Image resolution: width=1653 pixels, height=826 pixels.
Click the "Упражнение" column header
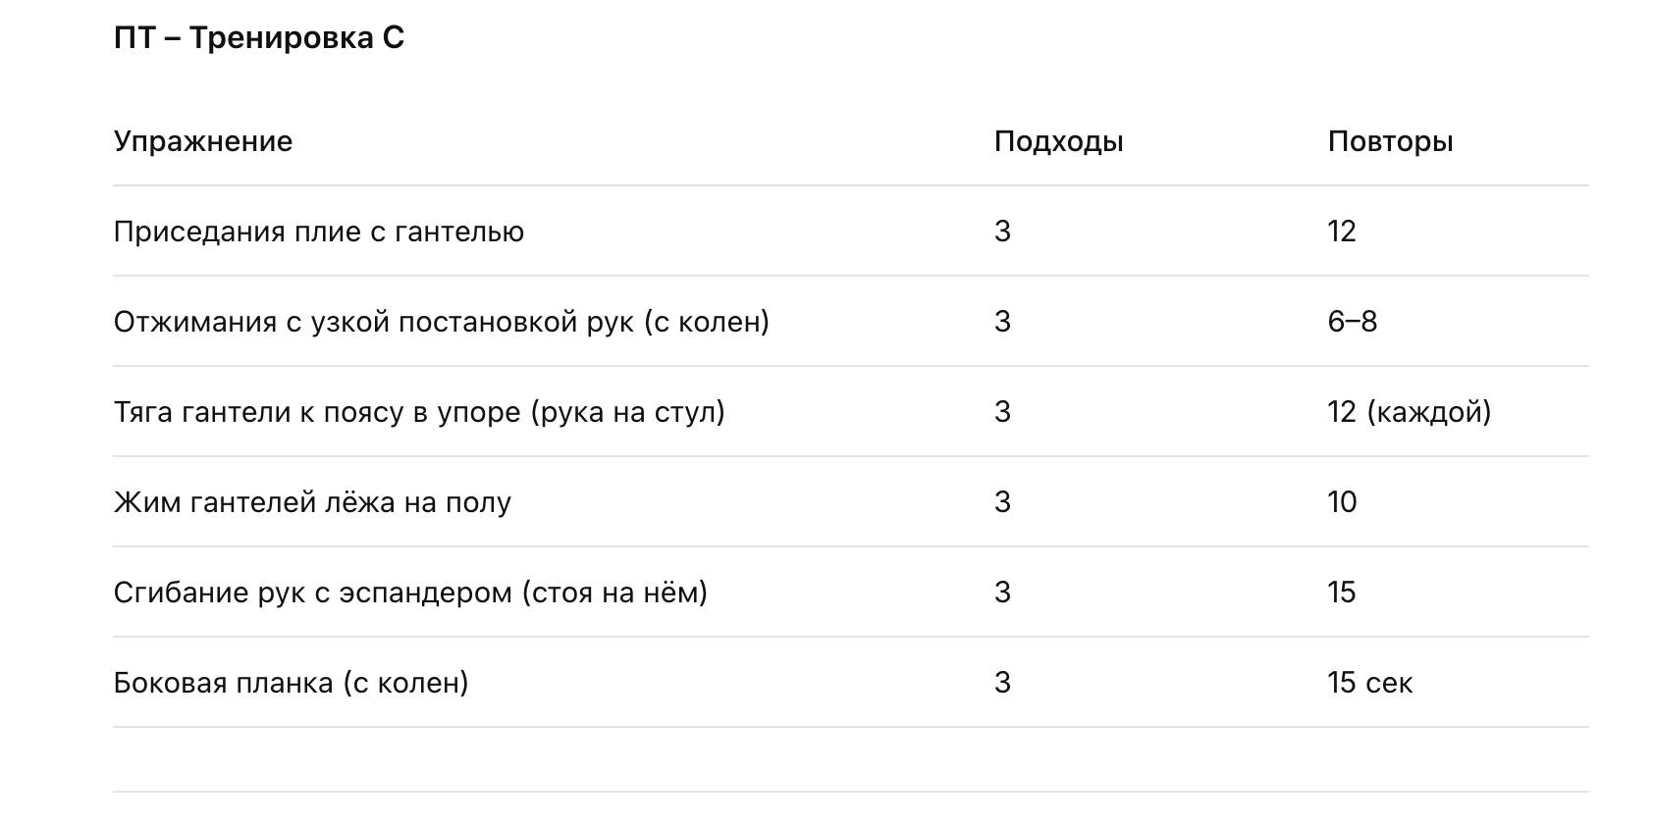(203, 141)
